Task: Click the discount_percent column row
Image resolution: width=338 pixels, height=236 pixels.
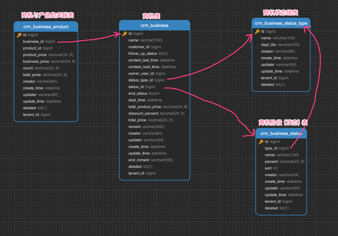Action: click(x=156, y=113)
